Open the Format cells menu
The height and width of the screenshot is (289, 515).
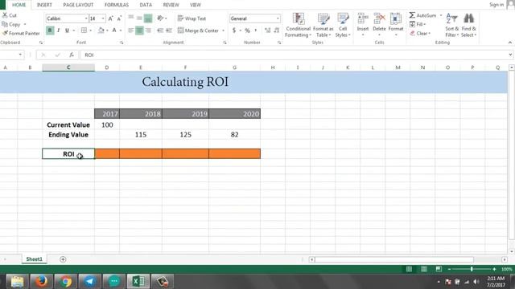(396, 24)
